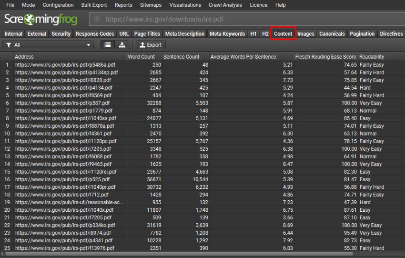Click the horizontal scrollbar
Screen dimensions: 405x258
[x=179, y=254]
